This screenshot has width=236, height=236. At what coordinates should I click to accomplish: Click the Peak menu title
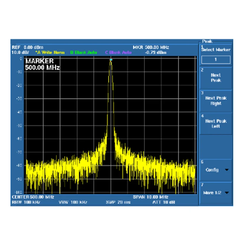point(207,41)
